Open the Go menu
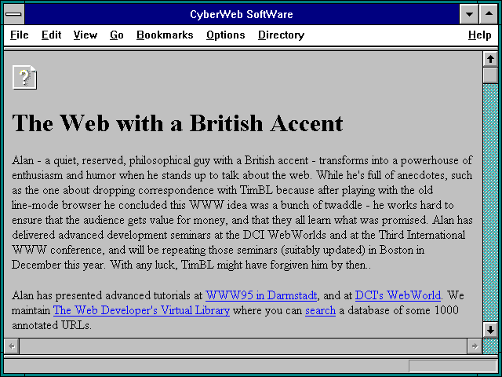502x377 pixels. point(117,35)
